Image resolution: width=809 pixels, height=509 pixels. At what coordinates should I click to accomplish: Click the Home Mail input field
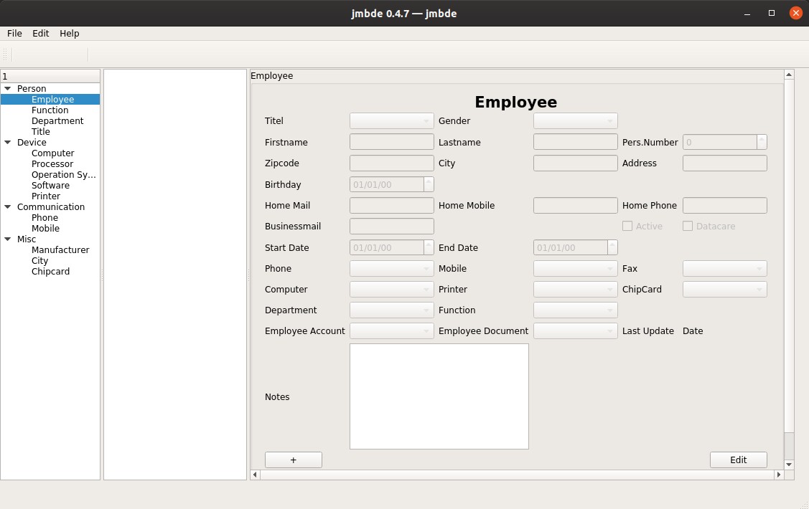[392, 206]
